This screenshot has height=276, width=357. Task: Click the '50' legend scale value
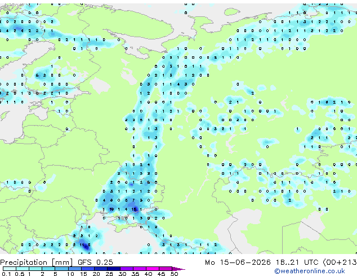point(174,274)
